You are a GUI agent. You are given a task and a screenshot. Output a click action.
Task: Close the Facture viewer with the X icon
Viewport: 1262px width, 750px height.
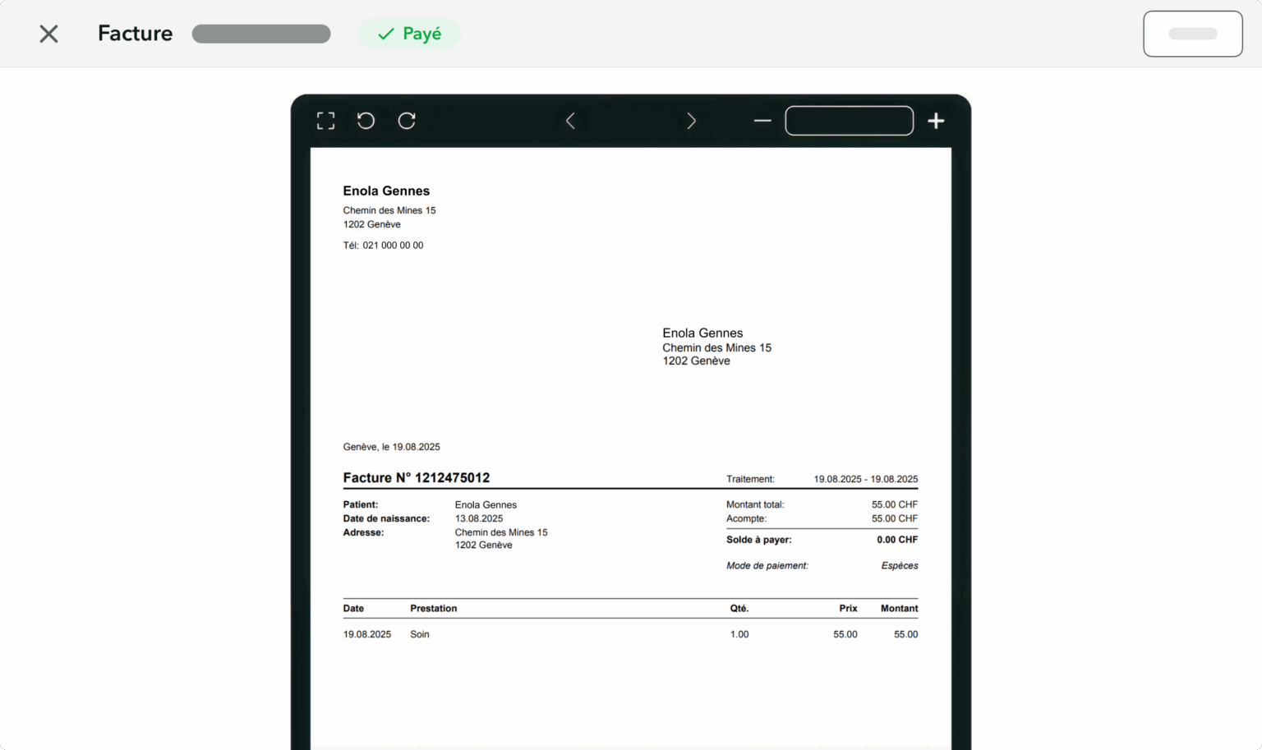[48, 34]
